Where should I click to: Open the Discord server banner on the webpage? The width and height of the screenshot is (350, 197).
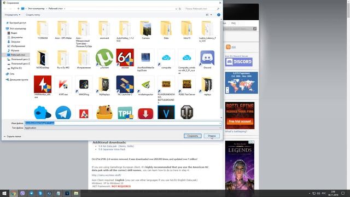tap(238, 62)
